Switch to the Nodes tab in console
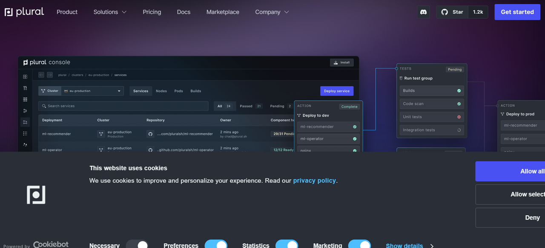 point(161,91)
